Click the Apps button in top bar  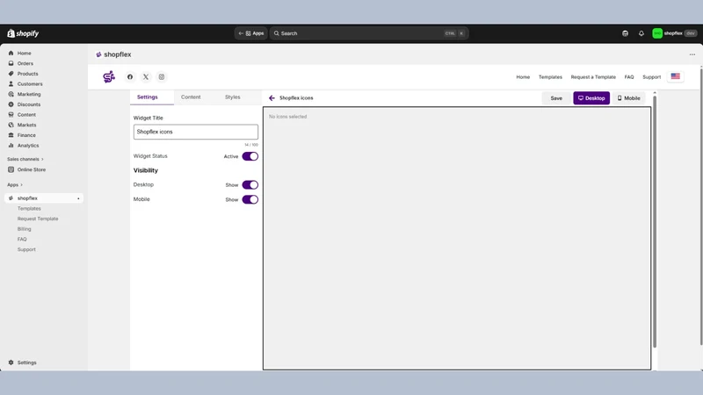coord(251,33)
